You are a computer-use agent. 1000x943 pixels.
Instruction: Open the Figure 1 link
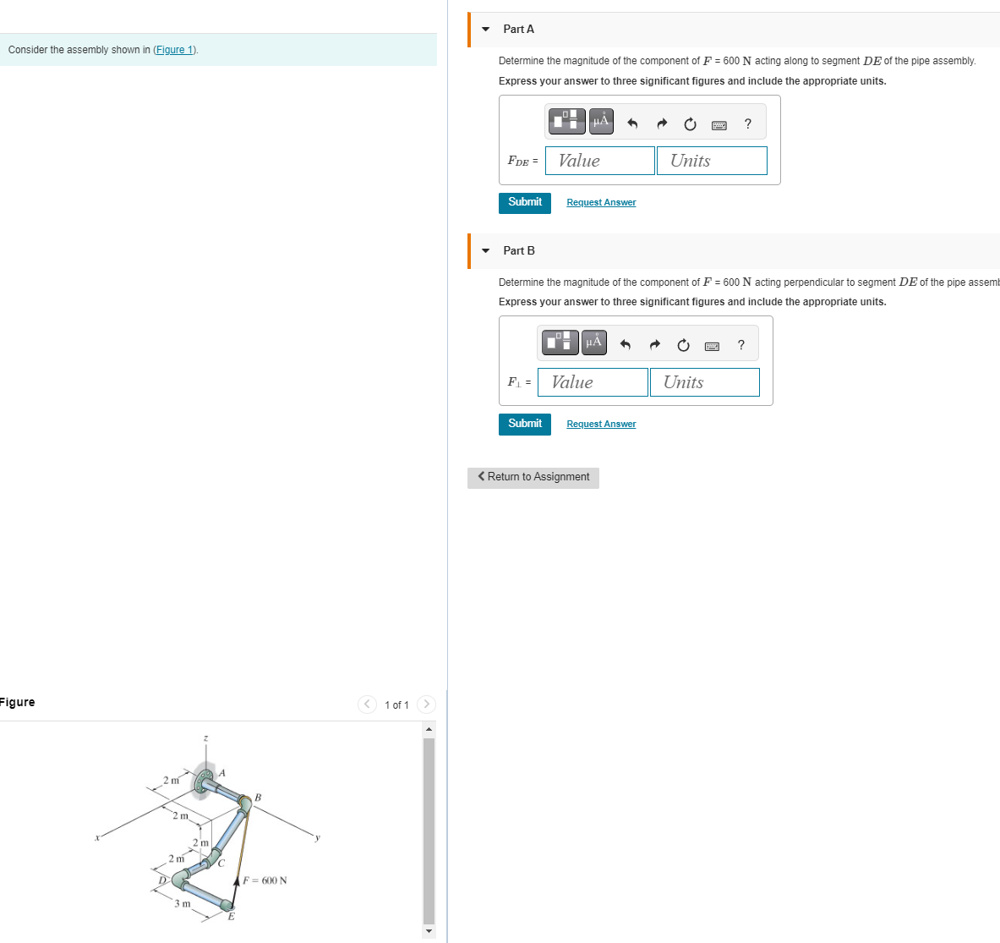(x=175, y=50)
